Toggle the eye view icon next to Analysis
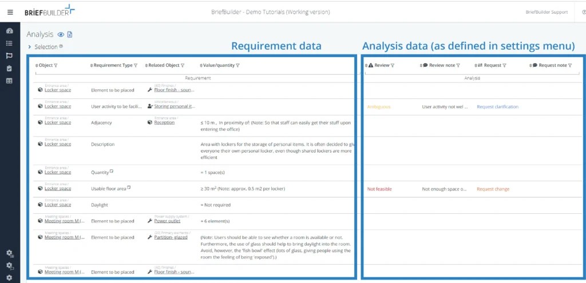 click(61, 35)
